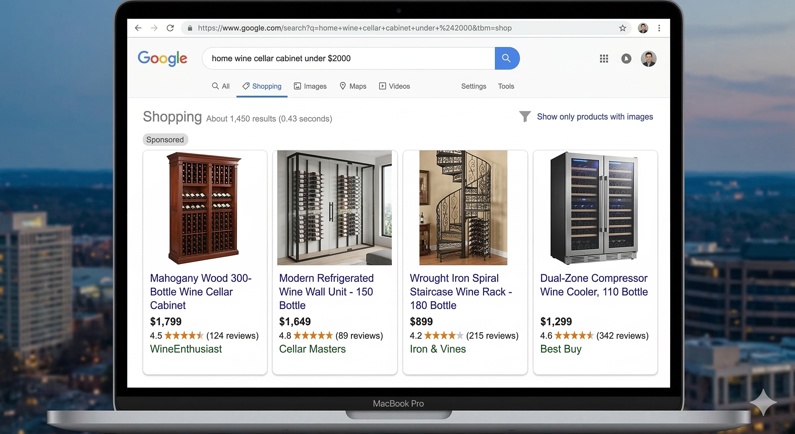Click the Google account profile avatar
The image size is (795, 434).
point(648,59)
